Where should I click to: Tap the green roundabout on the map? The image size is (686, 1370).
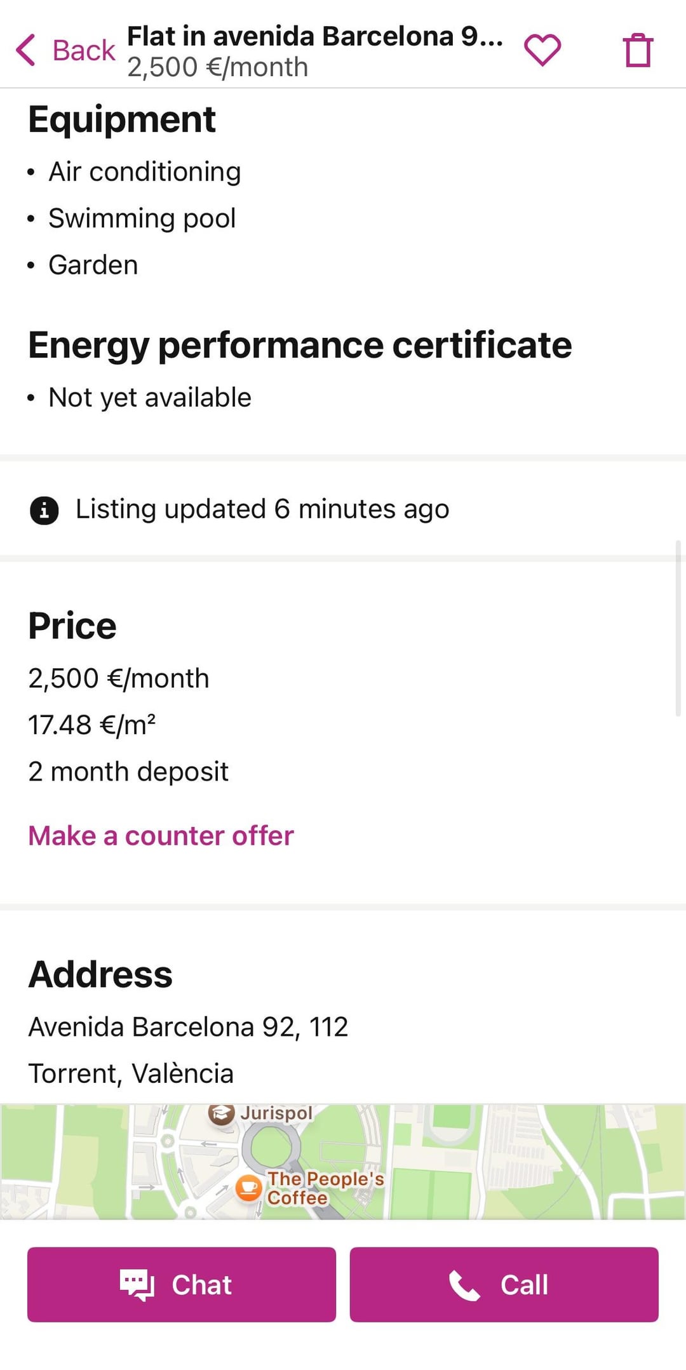click(271, 1147)
